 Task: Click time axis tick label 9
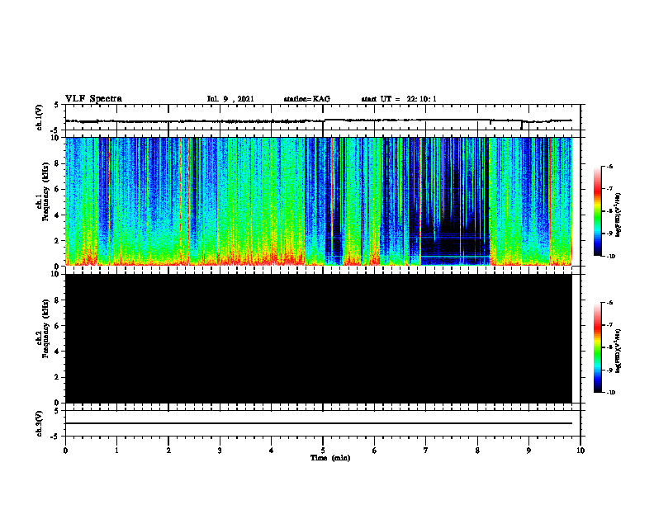pos(528,451)
